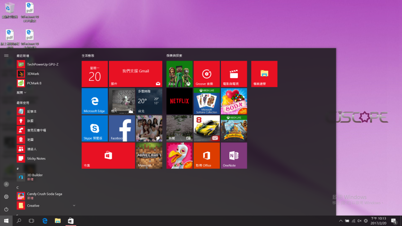Open Store from the taskbar
The width and height of the screenshot is (402, 226).
point(70,221)
